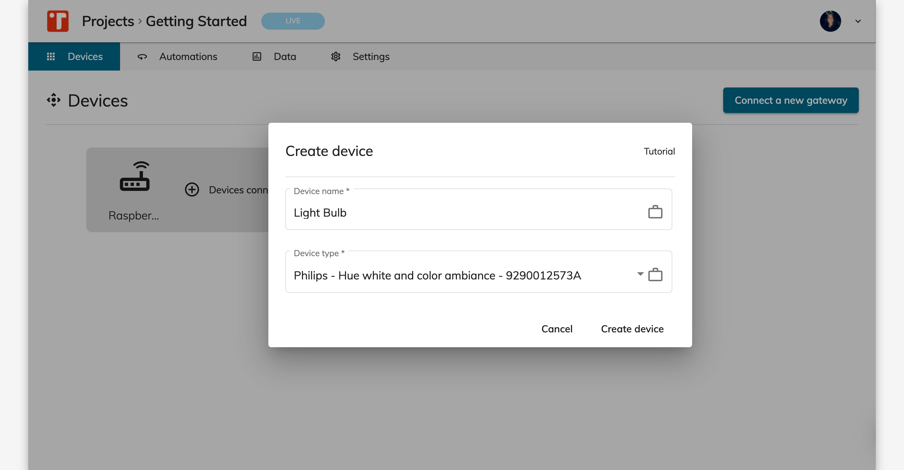Click the plus circle add device icon

pyautogui.click(x=192, y=190)
